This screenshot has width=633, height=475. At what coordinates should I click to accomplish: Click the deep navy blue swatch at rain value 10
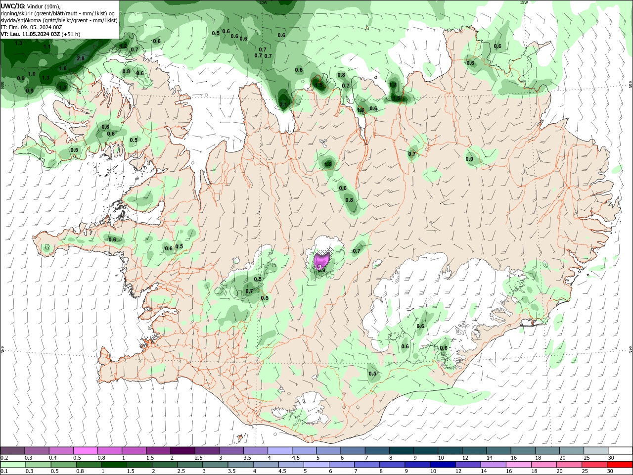click(x=443, y=465)
